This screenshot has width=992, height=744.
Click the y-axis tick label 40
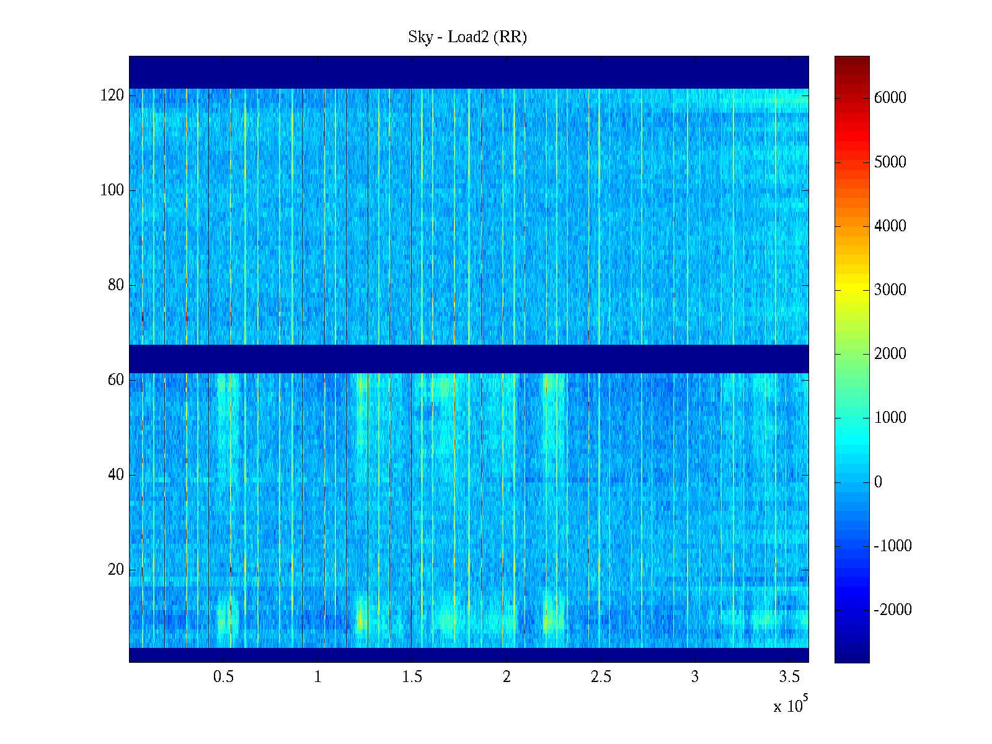click(115, 475)
